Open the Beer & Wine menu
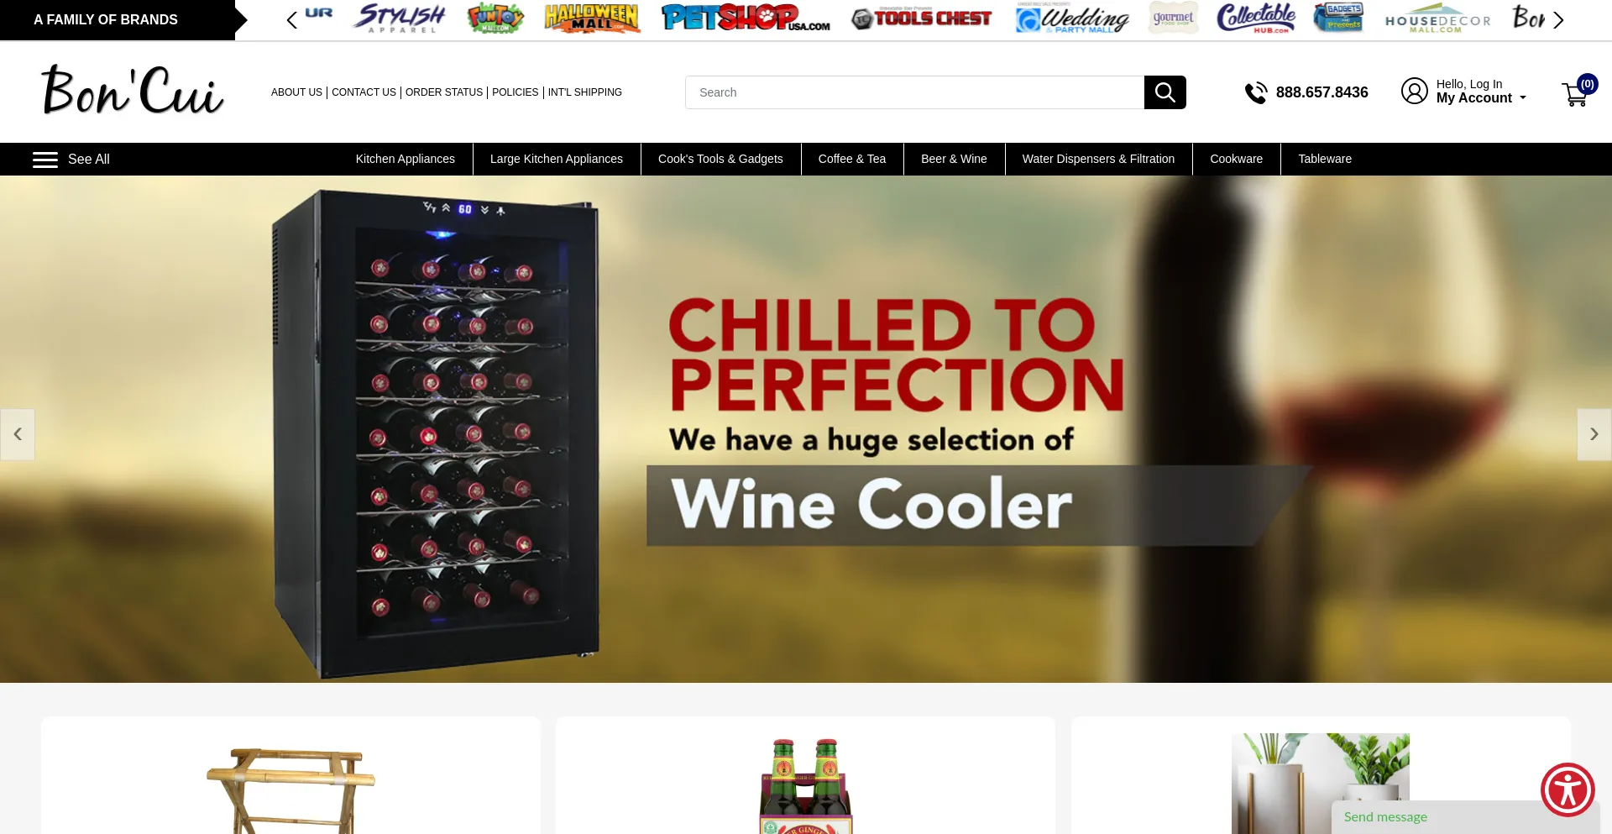 [954, 159]
